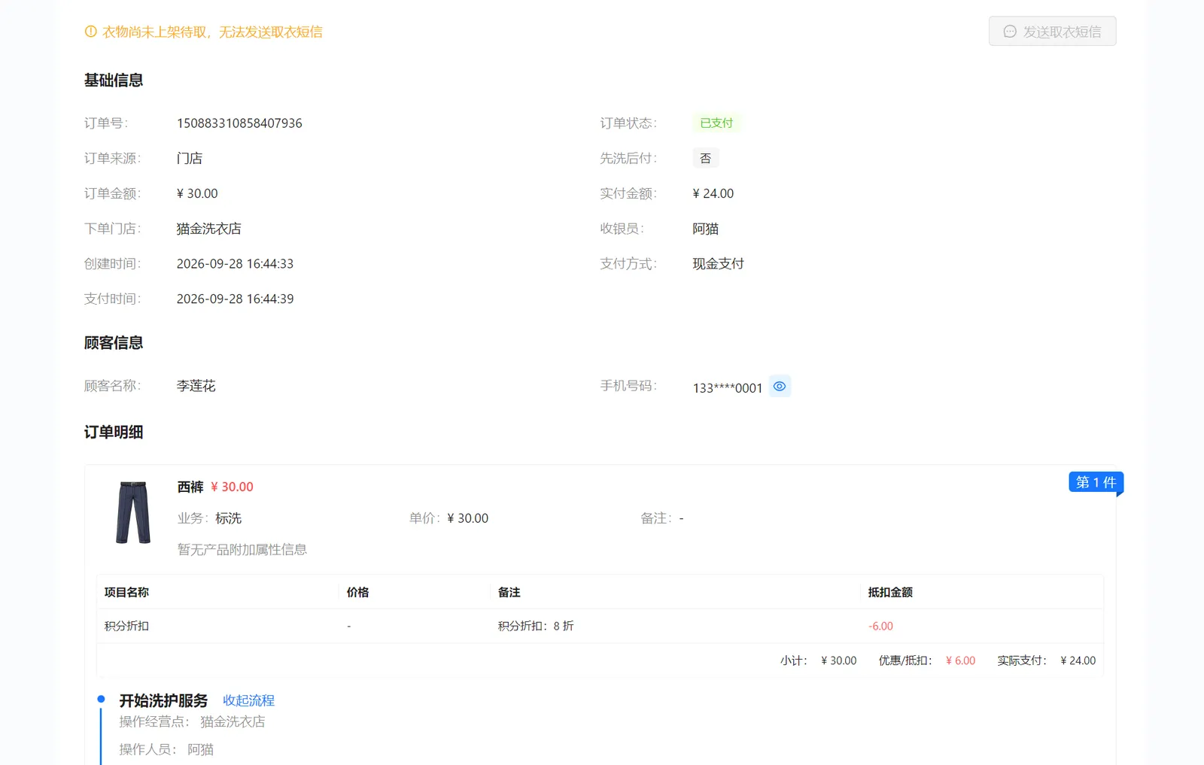Select order number 150883310858407936

[x=239, y=123]
